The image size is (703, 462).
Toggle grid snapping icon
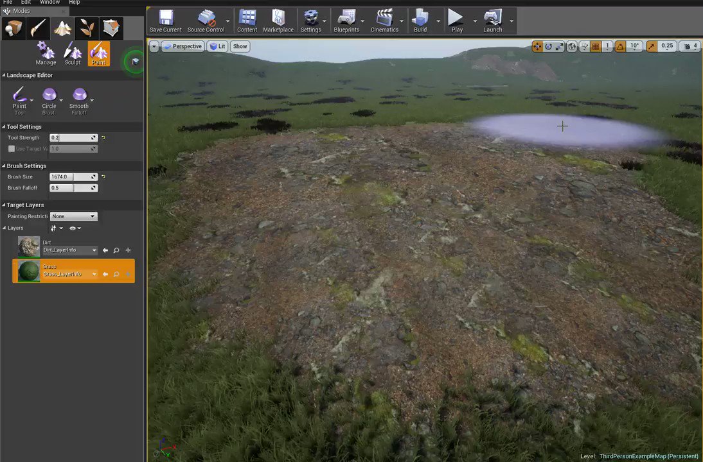click(x=596, y=46)
